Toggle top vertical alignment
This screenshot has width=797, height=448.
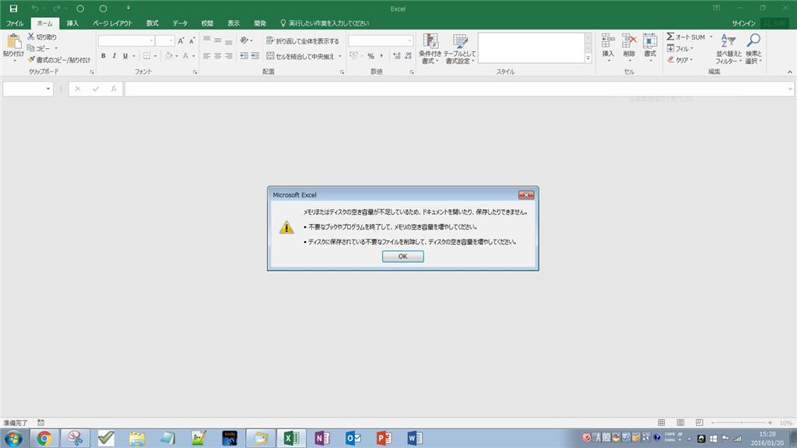pos(206,40)
